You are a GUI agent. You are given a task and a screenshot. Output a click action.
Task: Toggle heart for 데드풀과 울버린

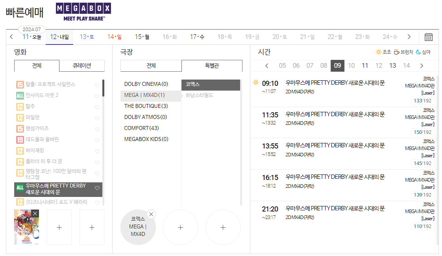pos(97,140)
